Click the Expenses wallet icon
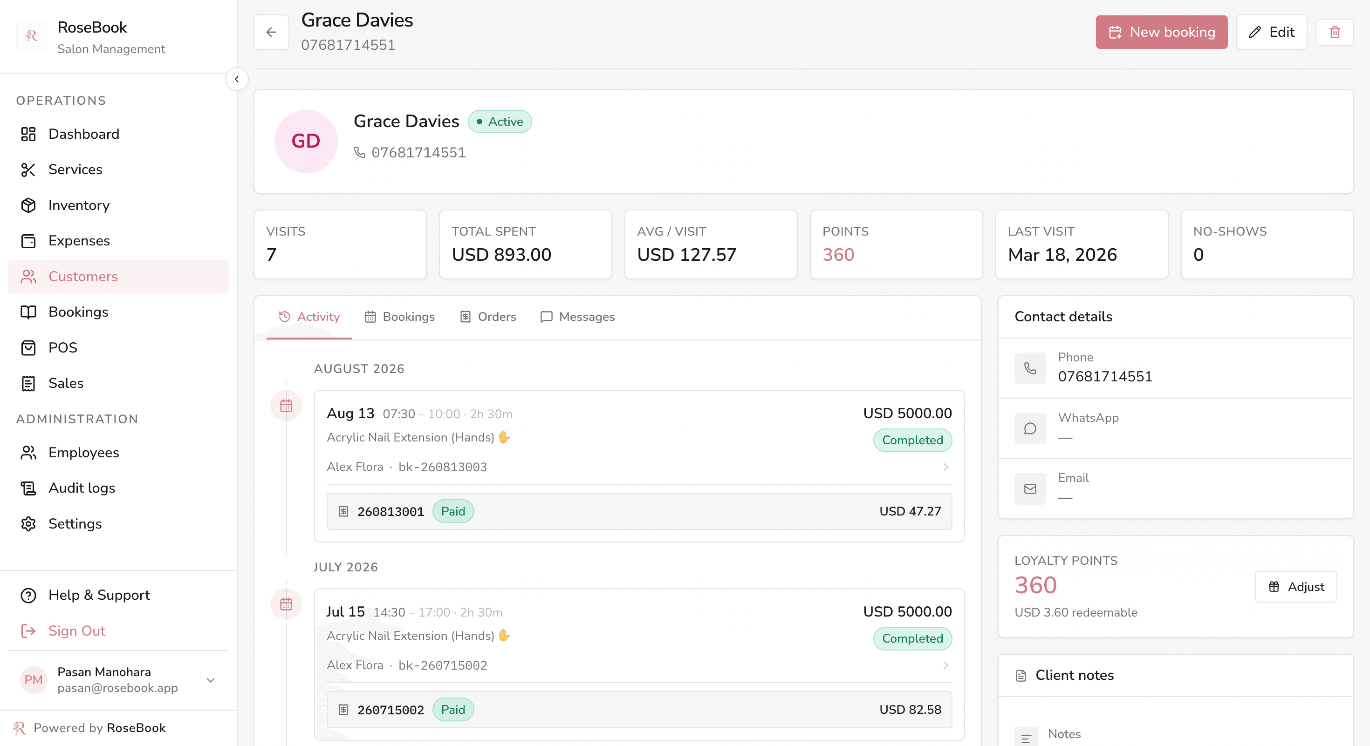 [x=28, y=241]
